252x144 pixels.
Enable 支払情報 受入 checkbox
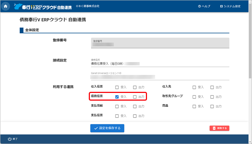[117, 107]
